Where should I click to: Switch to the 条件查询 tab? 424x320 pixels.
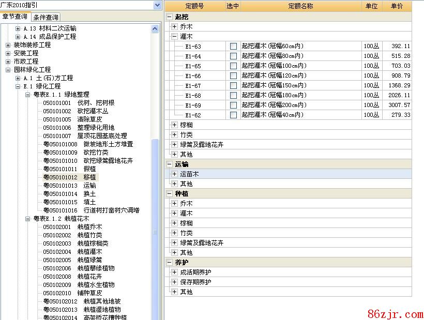coord(46,17)
